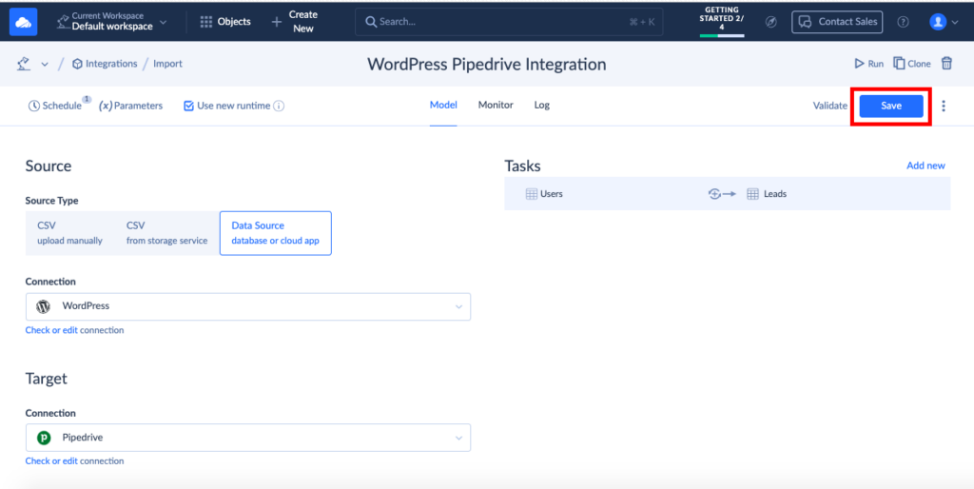Click the Integrations cube icon
The image size is (974, 489).
tap(77, 64)
